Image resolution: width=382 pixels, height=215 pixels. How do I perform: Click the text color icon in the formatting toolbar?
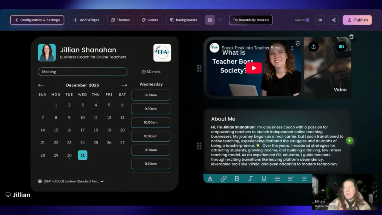(x=210, y=178)
